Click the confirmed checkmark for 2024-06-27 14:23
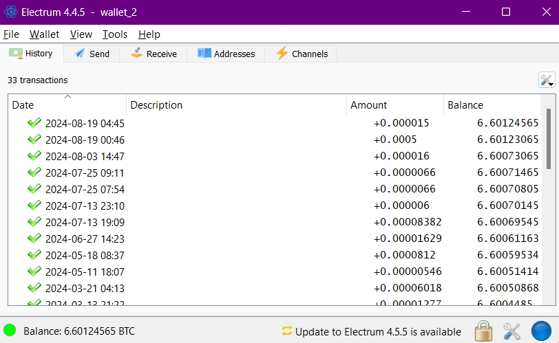 coord(34,239)
